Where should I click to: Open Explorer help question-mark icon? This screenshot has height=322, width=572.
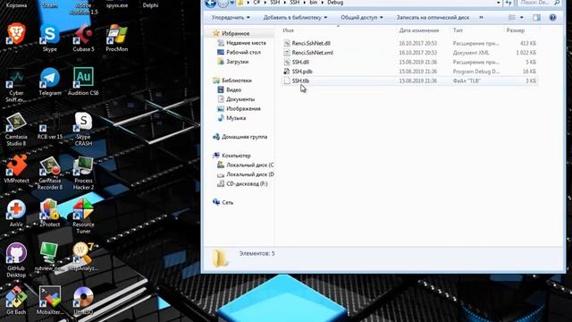(552, 18)
